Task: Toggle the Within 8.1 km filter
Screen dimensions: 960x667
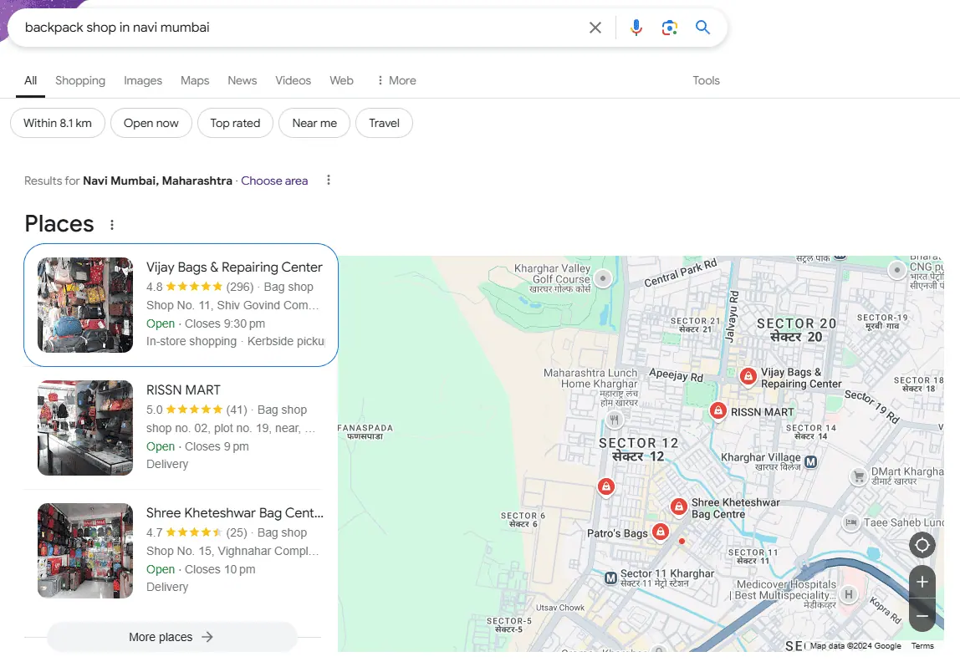Action: 58,123
